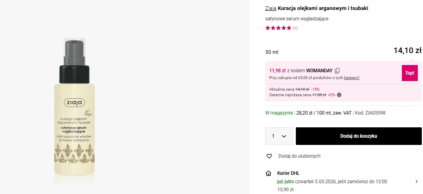Copy the WOMANDAY discount code icon

[x=337, y=71]
